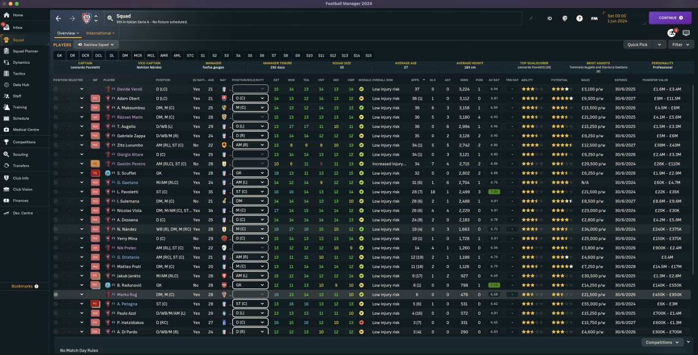
Task: Select the STC position slot tab
Action: tap(190, 56)
